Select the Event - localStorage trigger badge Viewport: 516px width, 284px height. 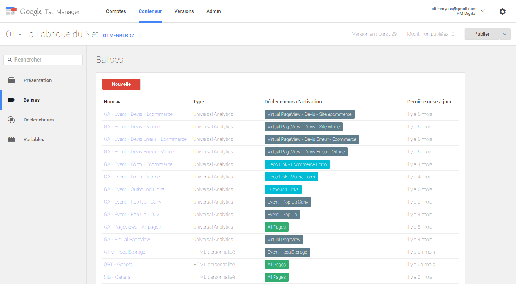287,252
